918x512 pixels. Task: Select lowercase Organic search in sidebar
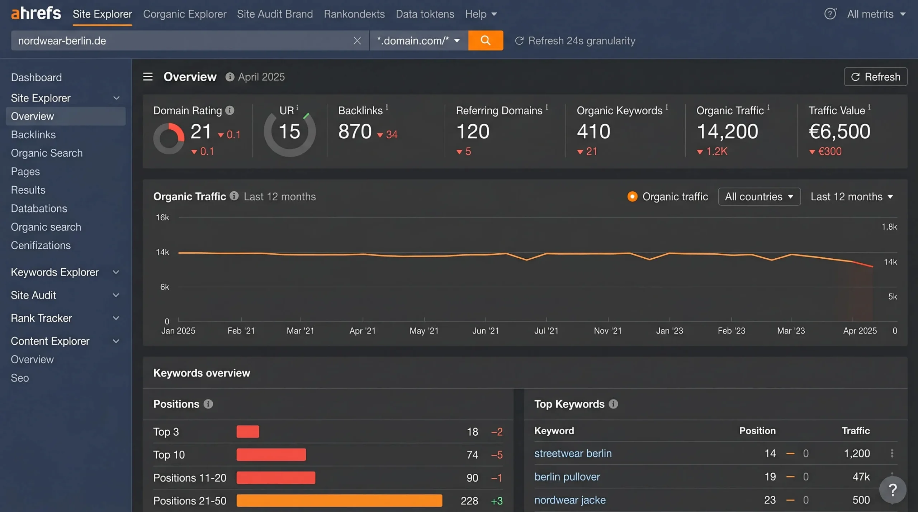click(x=46, y=227)
